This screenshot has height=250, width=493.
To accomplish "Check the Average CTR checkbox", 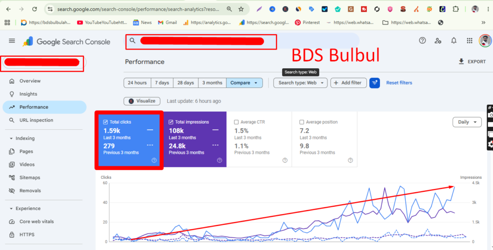I will [236, 122].
